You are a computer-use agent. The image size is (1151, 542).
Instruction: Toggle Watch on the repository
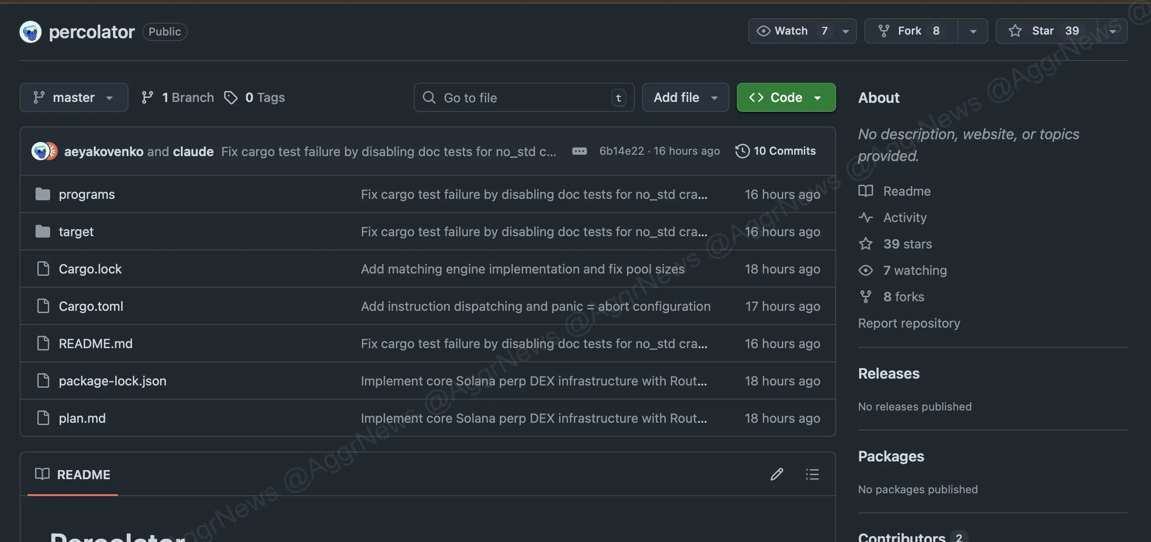pos(792,31)
